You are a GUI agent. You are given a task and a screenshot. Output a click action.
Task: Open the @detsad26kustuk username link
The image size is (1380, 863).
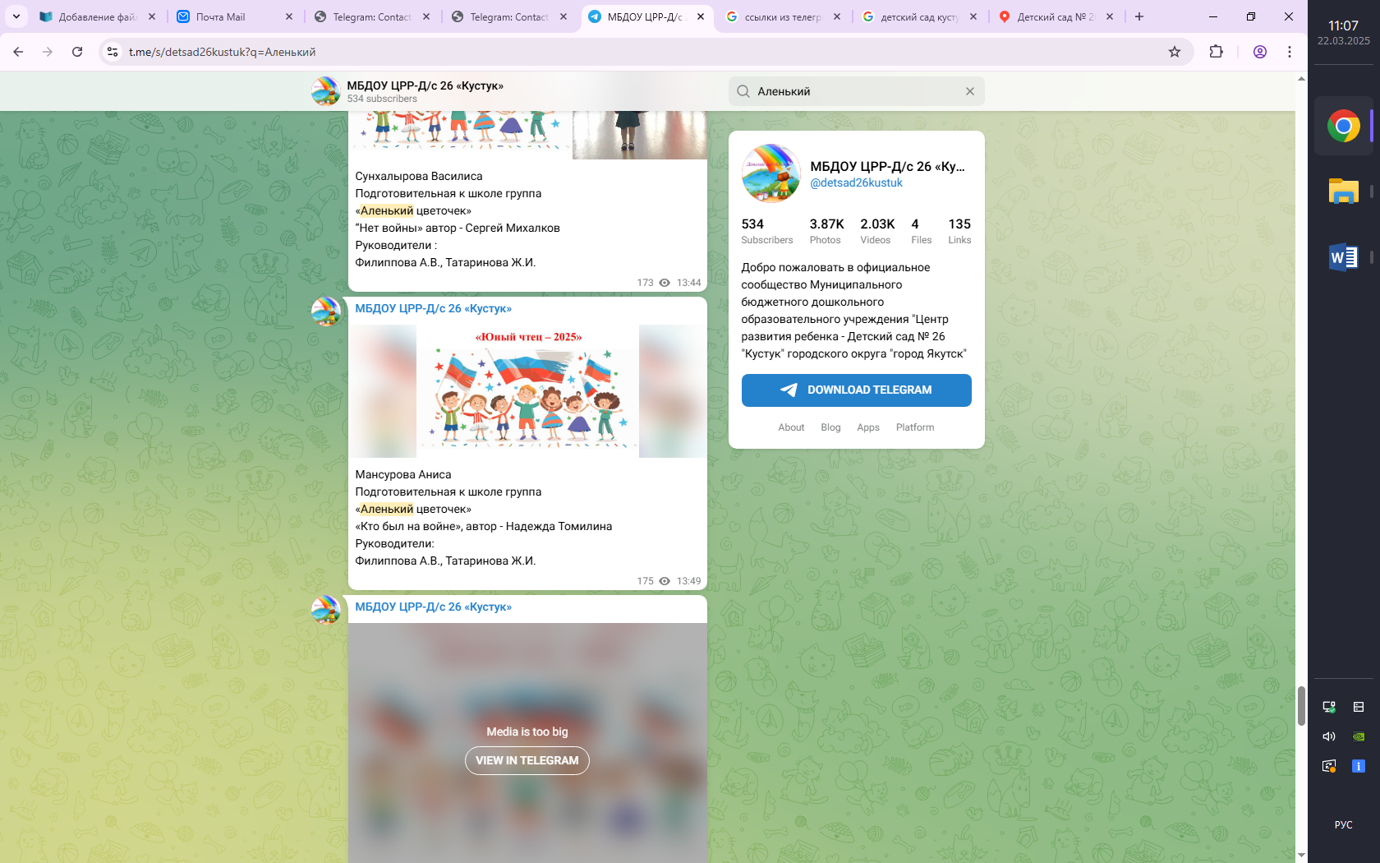[856, 182]
